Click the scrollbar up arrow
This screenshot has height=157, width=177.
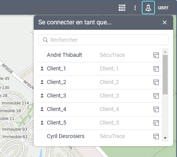click(x=165, y=52)
